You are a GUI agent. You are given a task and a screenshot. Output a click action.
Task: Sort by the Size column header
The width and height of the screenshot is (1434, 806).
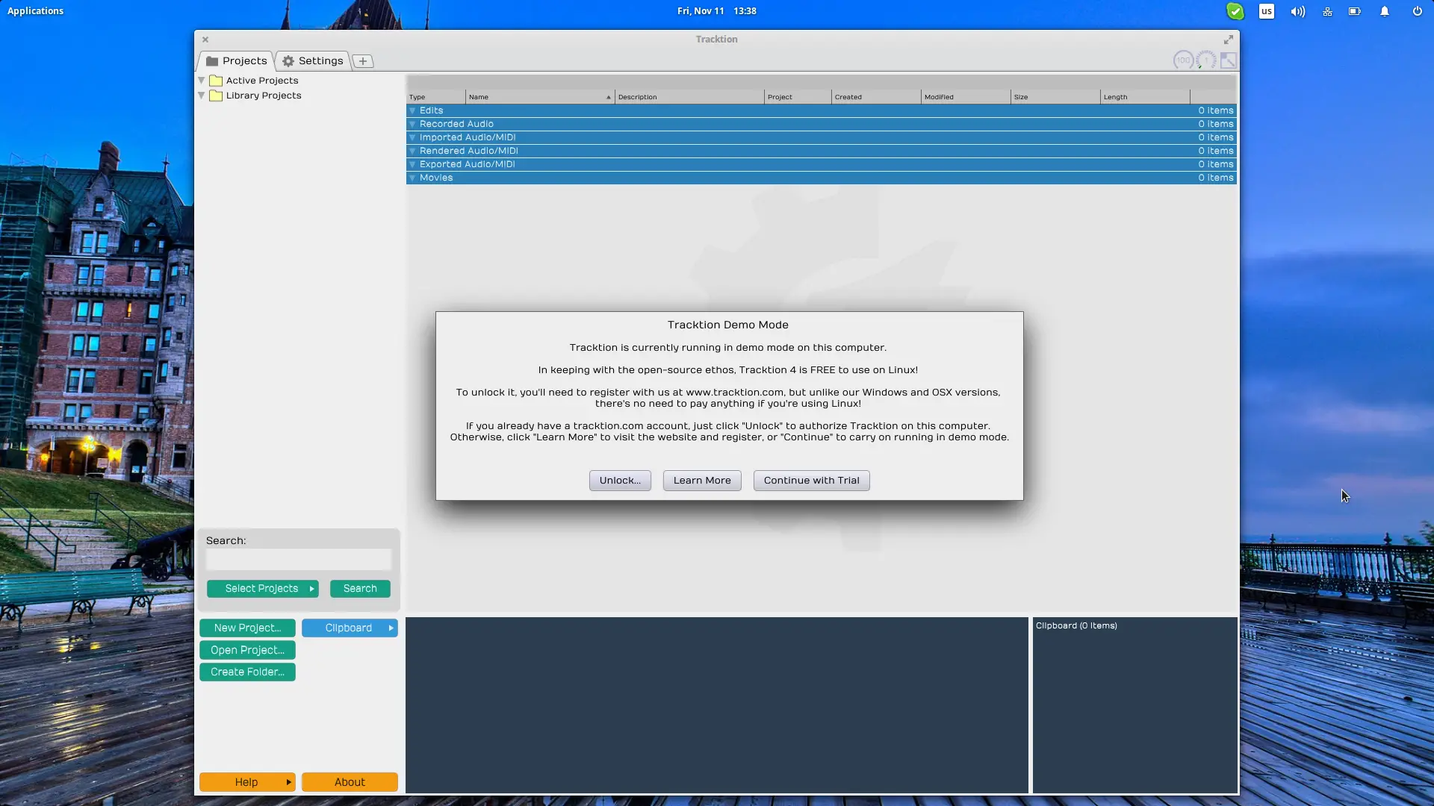[1055, 97]
